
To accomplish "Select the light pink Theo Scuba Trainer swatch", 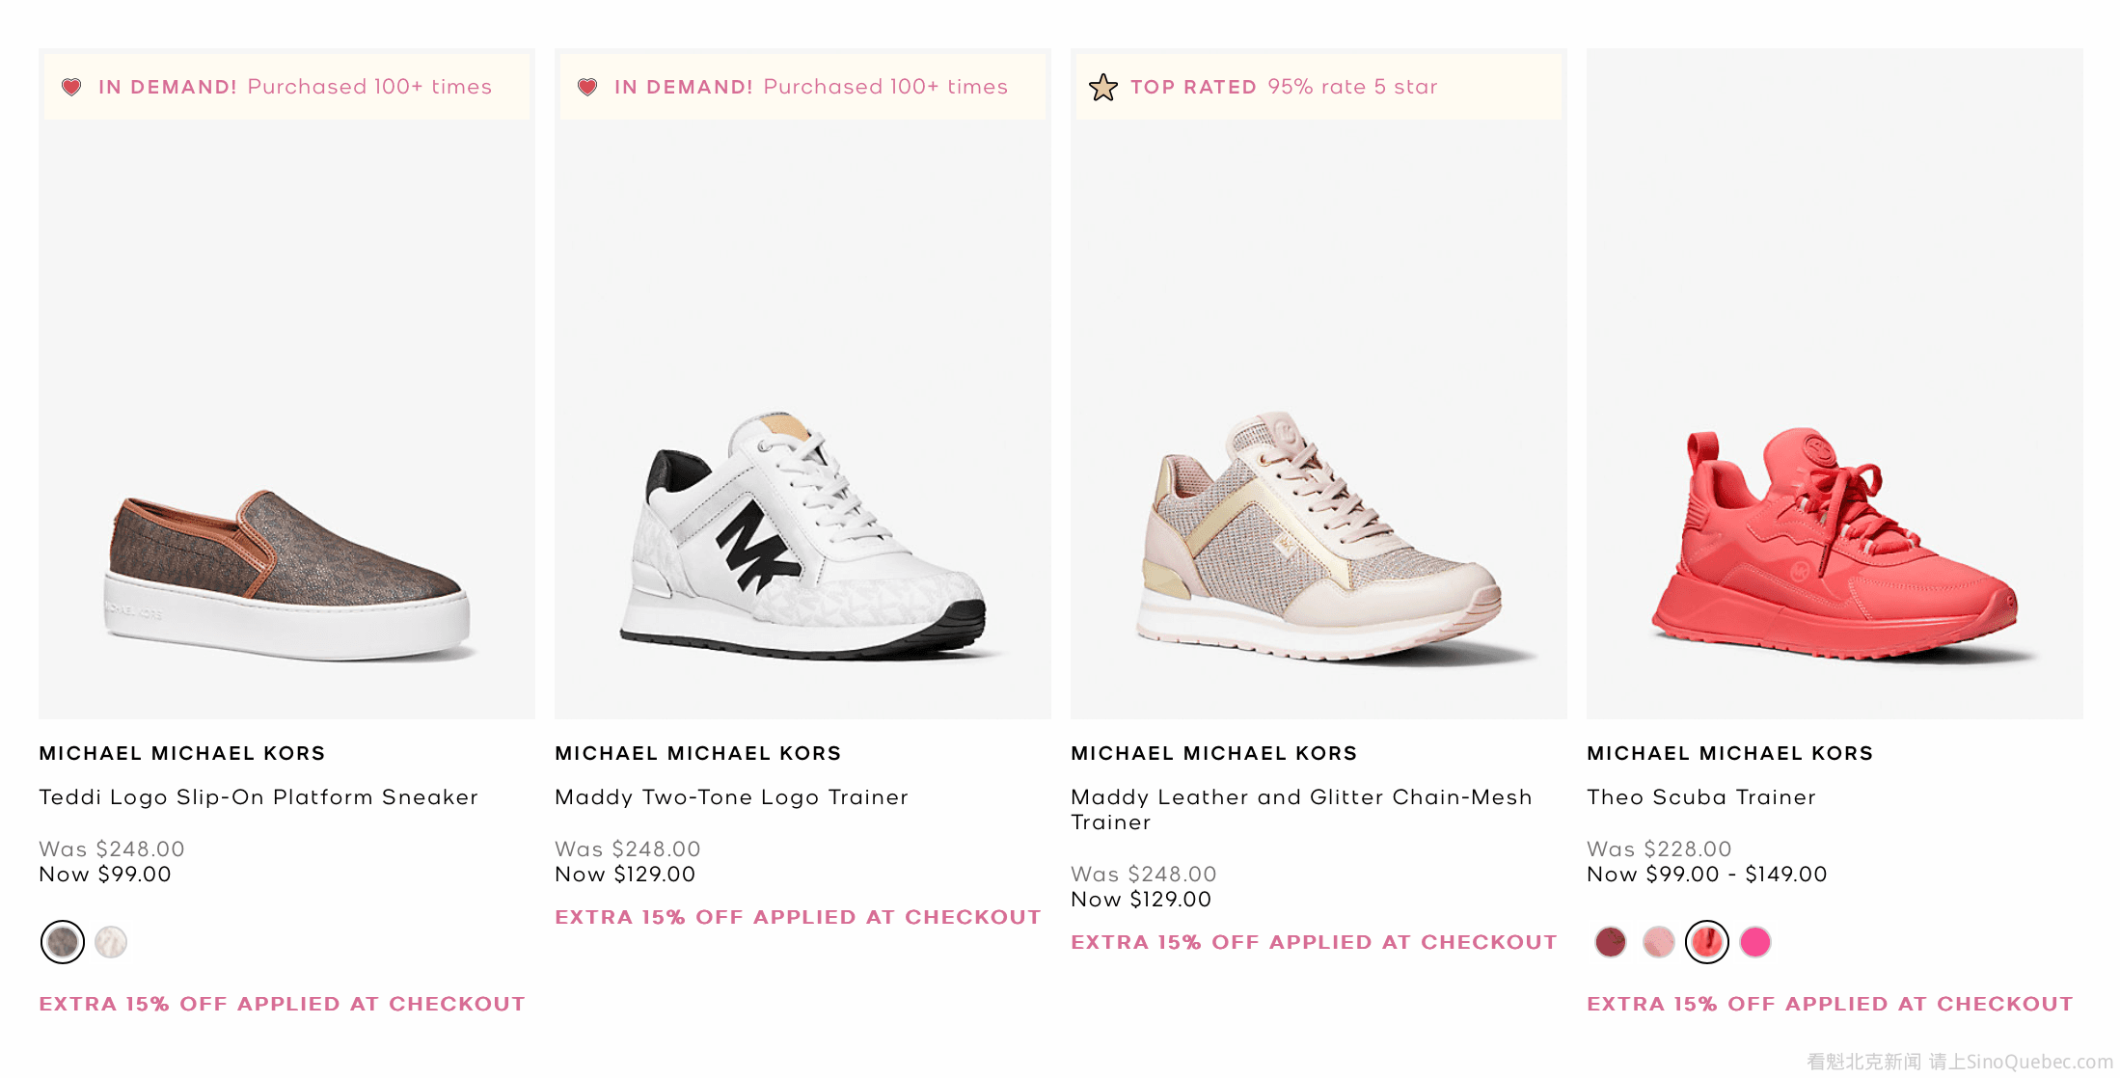I will pos(1659,942).
